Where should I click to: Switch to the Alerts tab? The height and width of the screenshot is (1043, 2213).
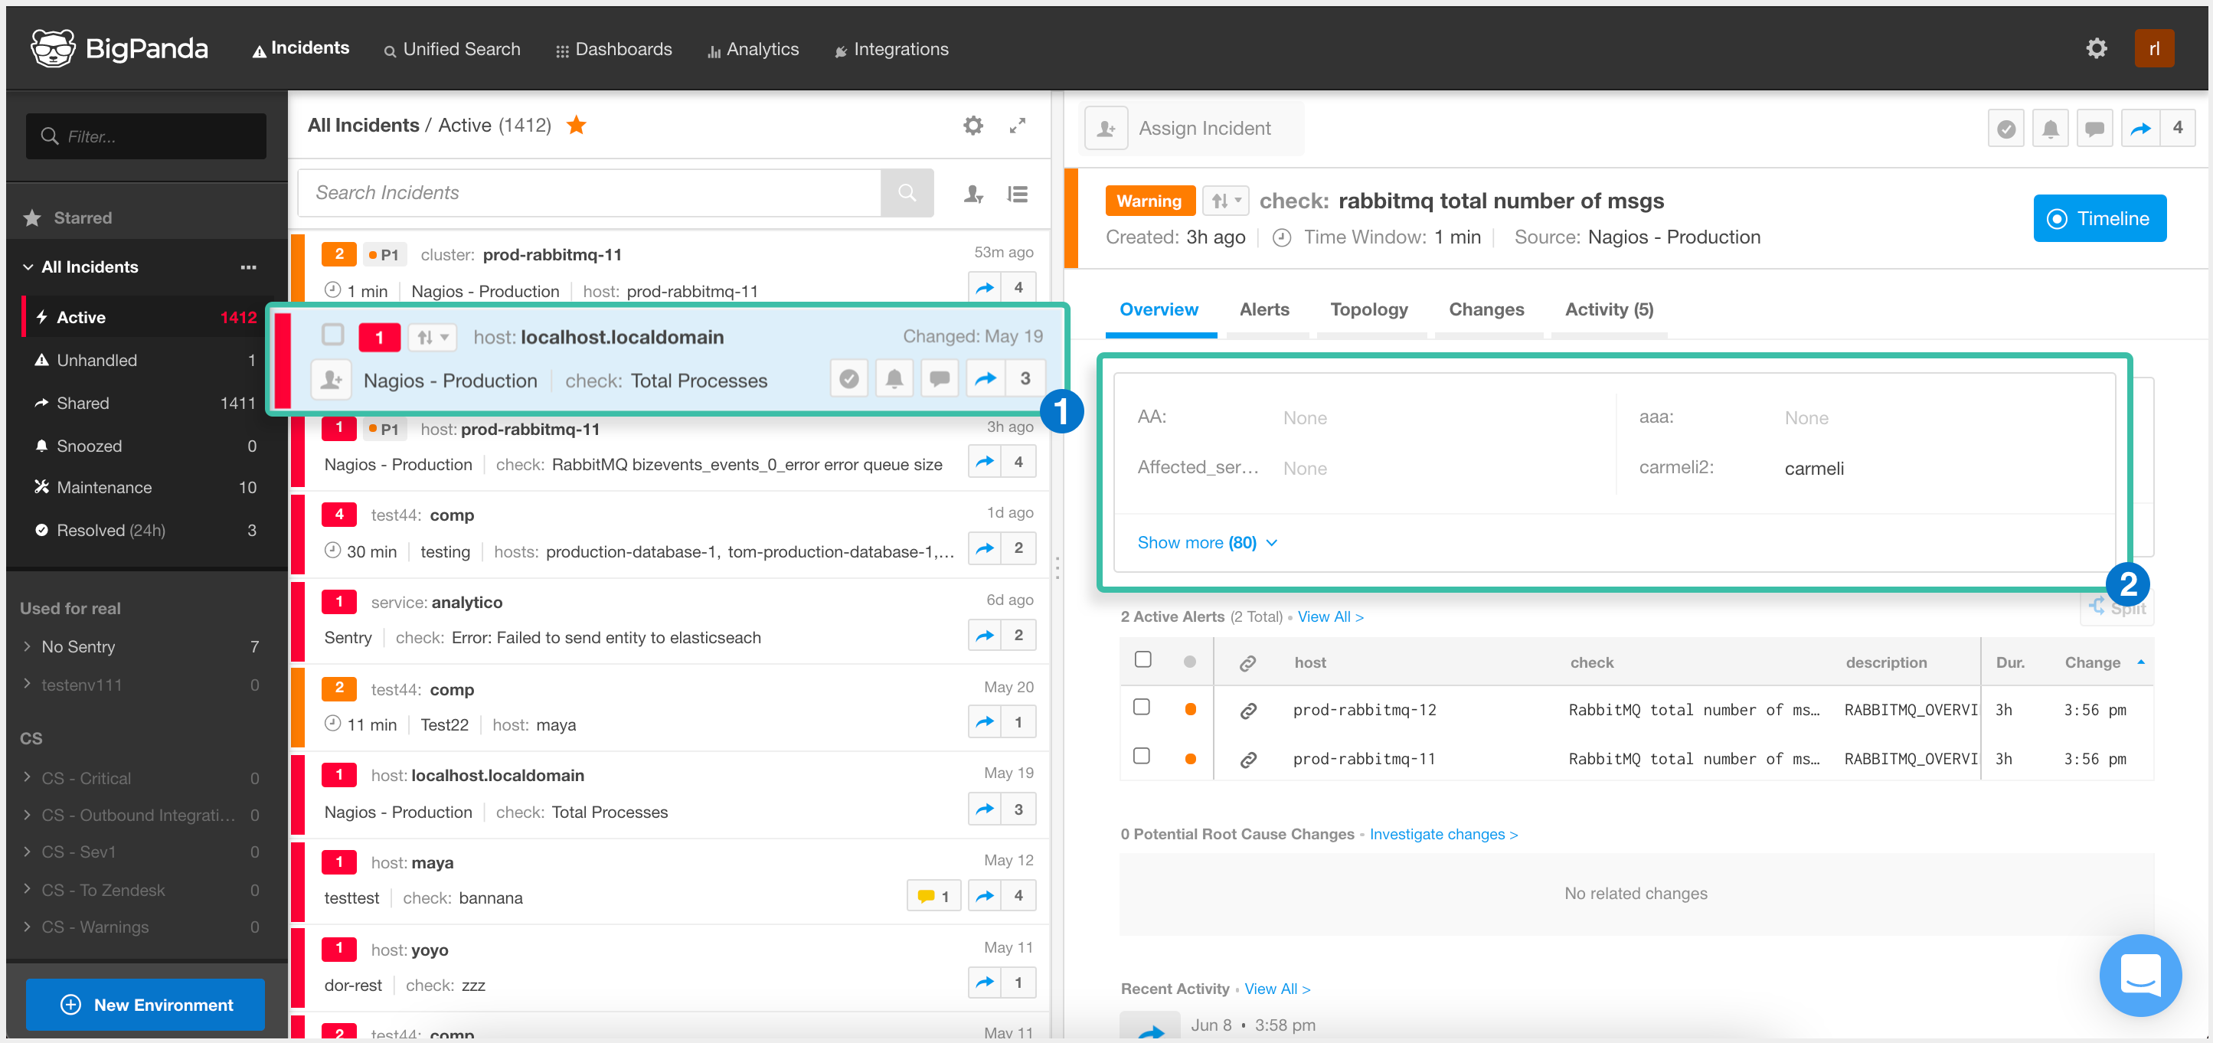coord(1263,310)
